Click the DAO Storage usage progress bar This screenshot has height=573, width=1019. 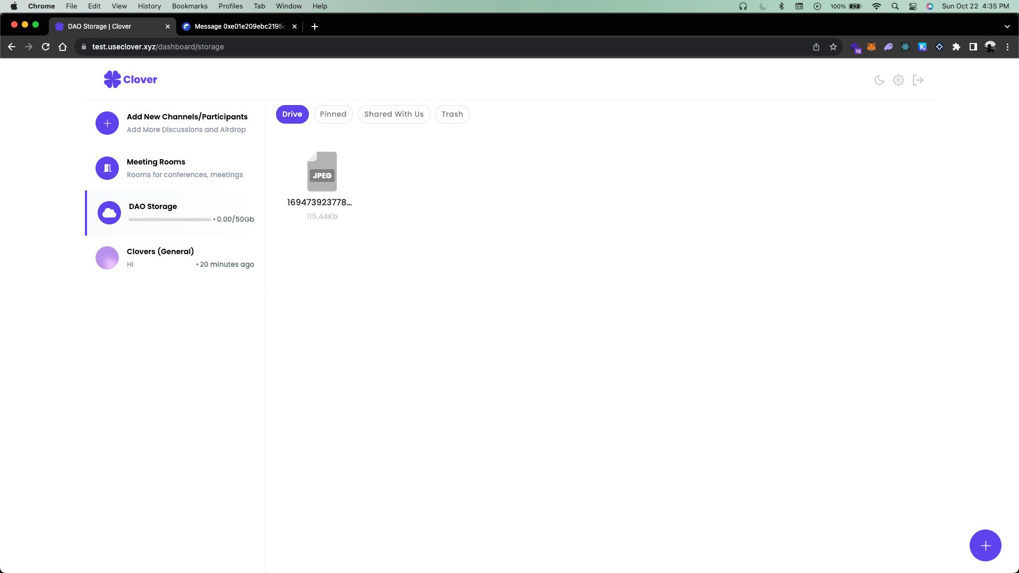point(170,219)
